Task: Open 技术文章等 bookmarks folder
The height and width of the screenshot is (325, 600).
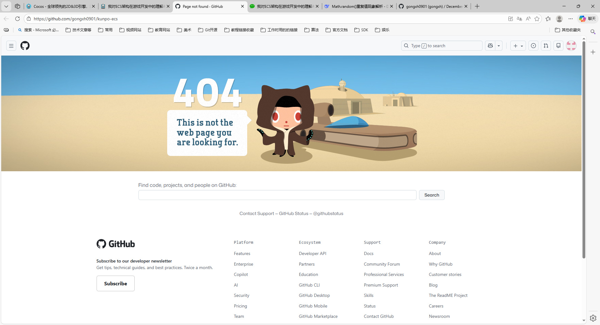Action: pos(78,30)
